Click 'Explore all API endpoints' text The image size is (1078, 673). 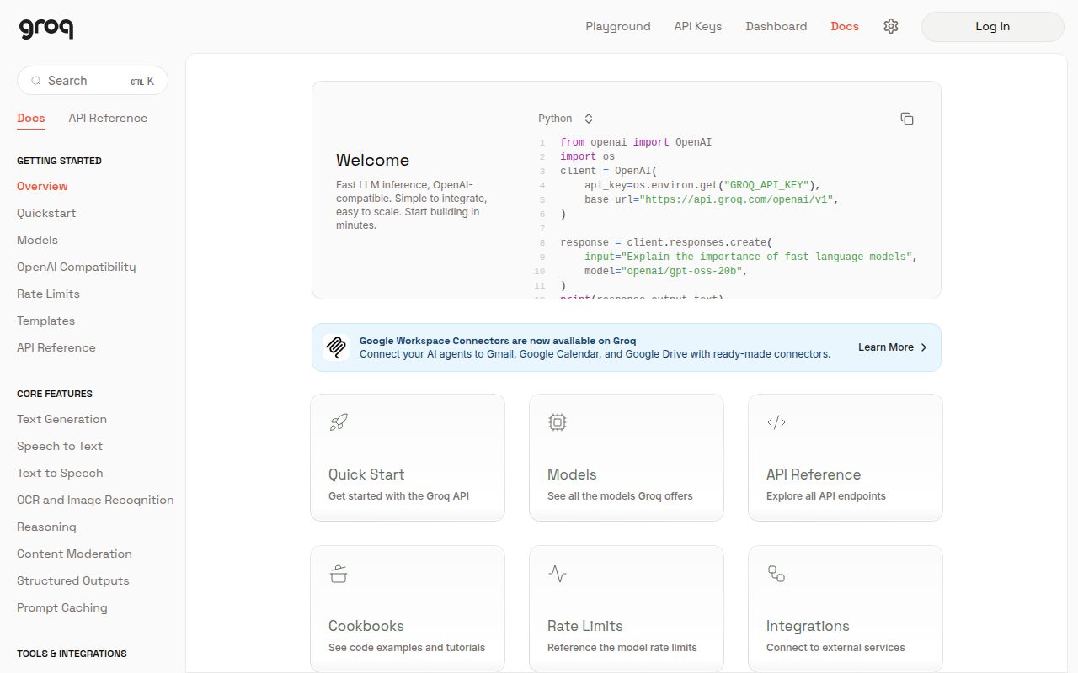point(826,496)
